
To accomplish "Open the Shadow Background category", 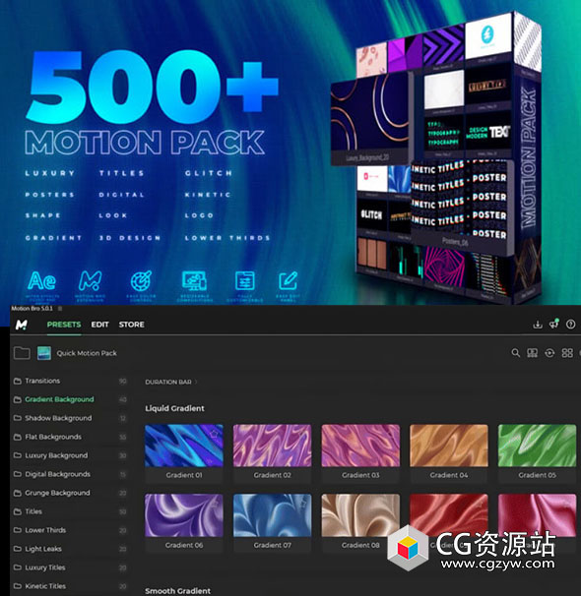I will tap(70, 418).
